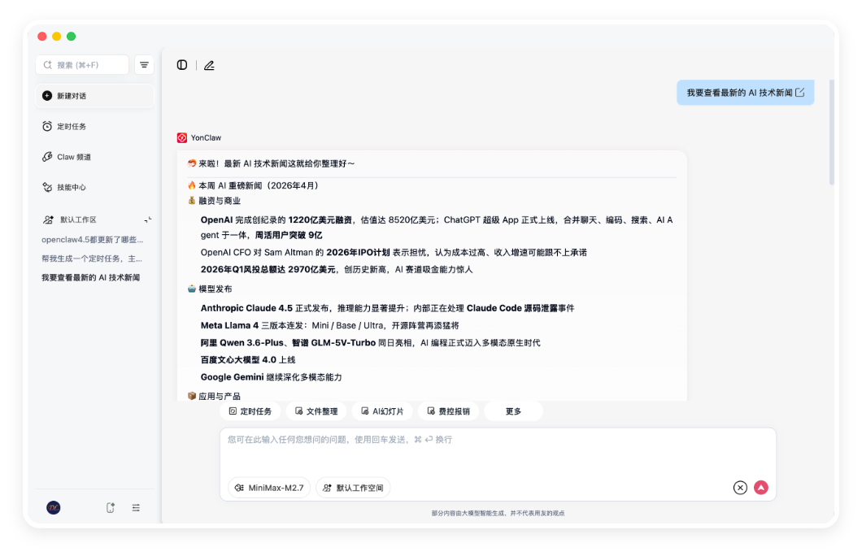Click edit icon on the sent message
This screenshot has height=556, width=862.
click(800, 93)
